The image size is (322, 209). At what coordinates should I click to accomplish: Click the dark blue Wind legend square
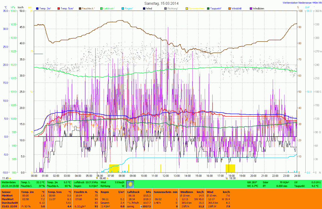(144, 8)
